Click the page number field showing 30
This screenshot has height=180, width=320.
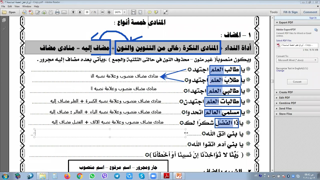click(x=87, y=12)
